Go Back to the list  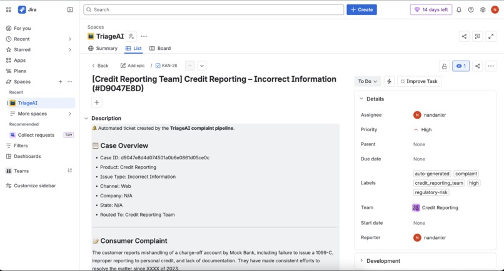click(100, 66)
